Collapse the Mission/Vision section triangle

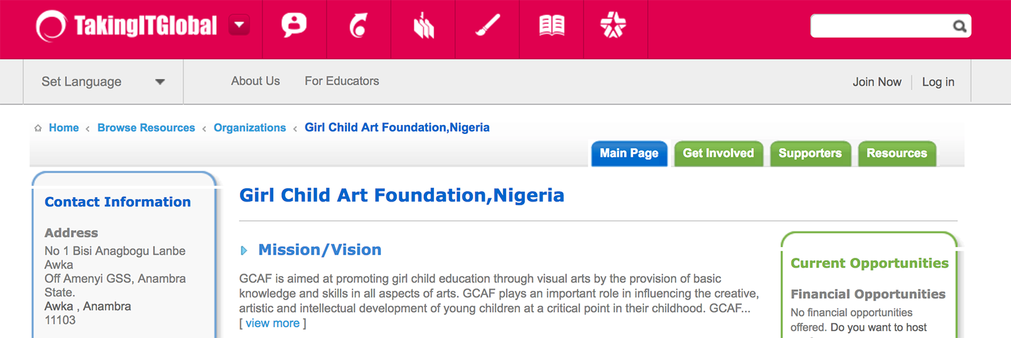tap(244, 251)
